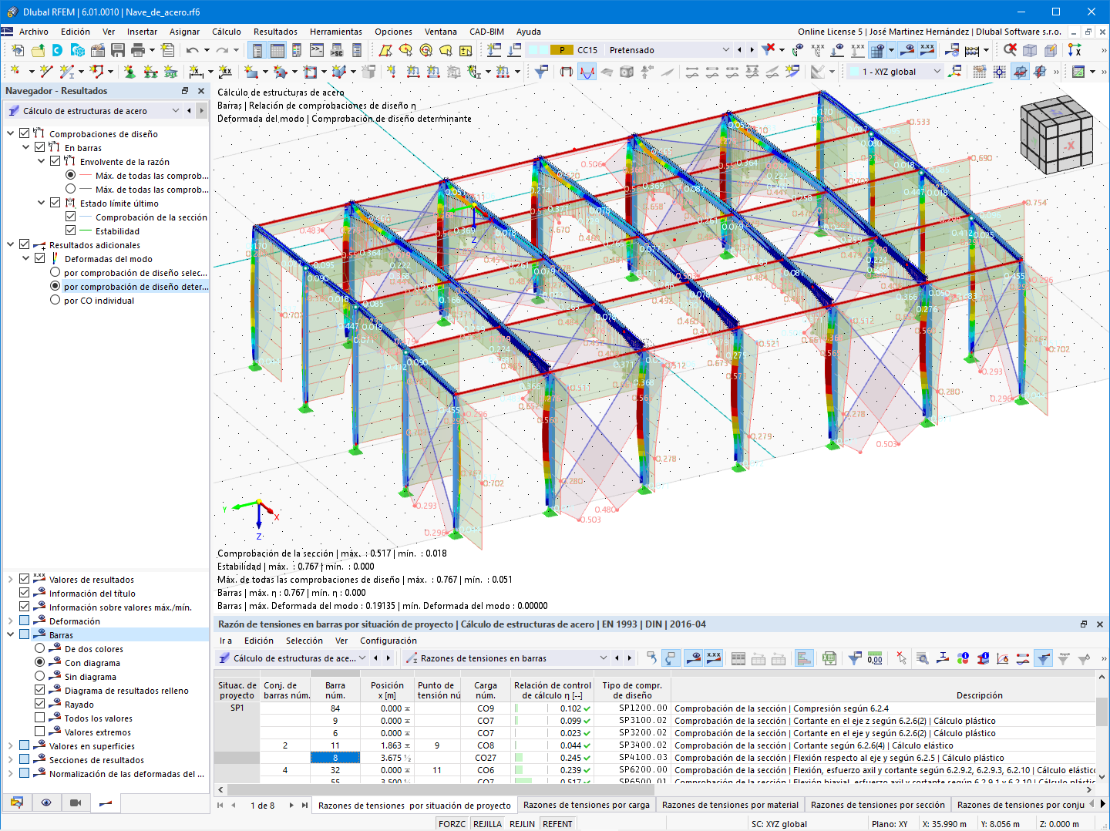Select the 'De dos colores' radio option
Viewport: 1110px width, 831px height.
[40, 649]
